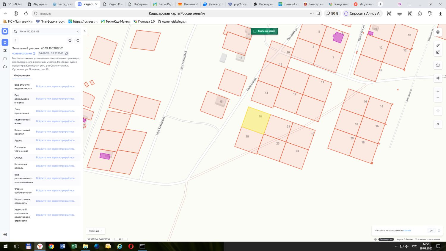Viewport: 446px width, 251px height.
Task: Clear the cadastral number search field
Action: 78,32
